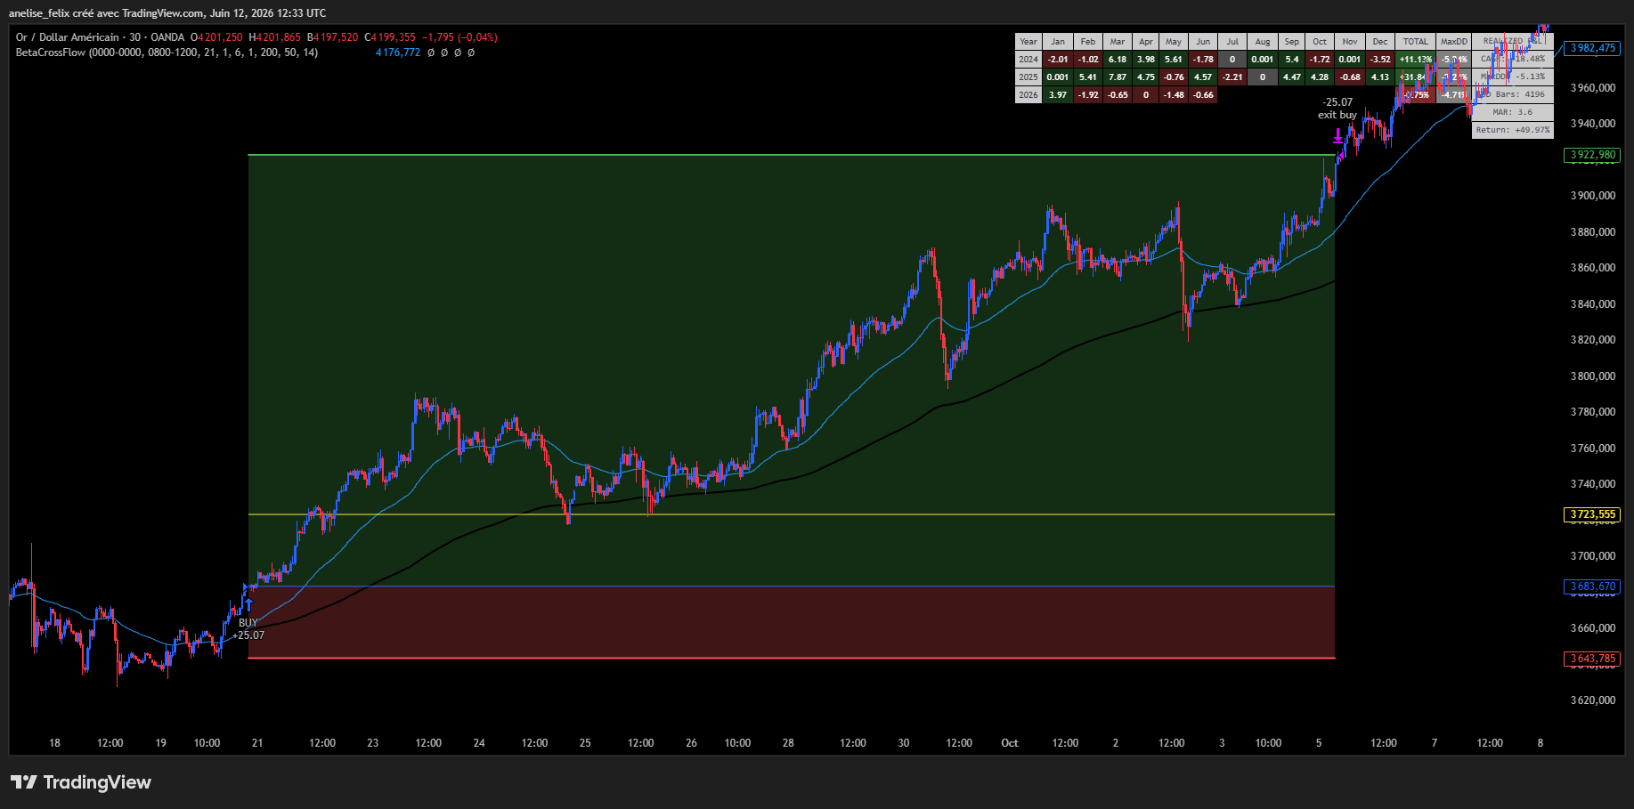Click the Year column header
Viewport: 1634px width, 809px height.
click(x=1028, y=42)
